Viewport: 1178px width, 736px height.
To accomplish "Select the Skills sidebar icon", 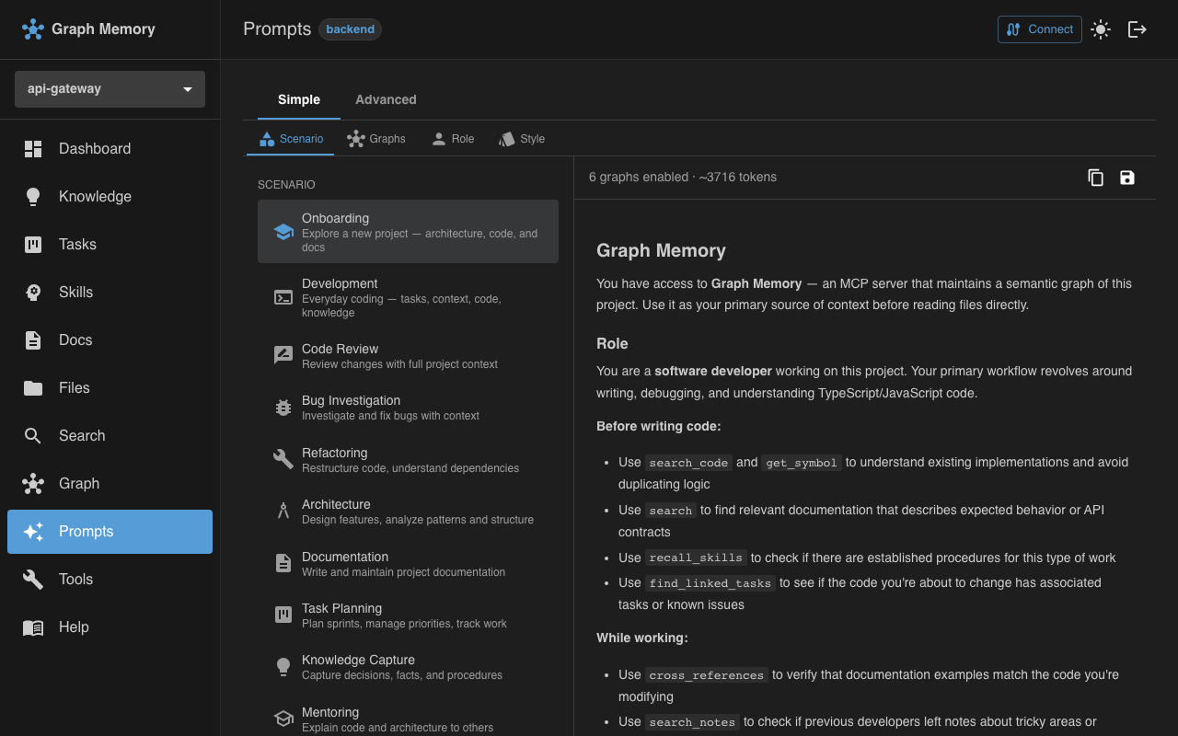I will point(33,292).
